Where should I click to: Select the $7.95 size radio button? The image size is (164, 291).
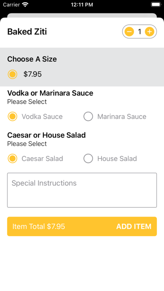[x=13, y=74]
